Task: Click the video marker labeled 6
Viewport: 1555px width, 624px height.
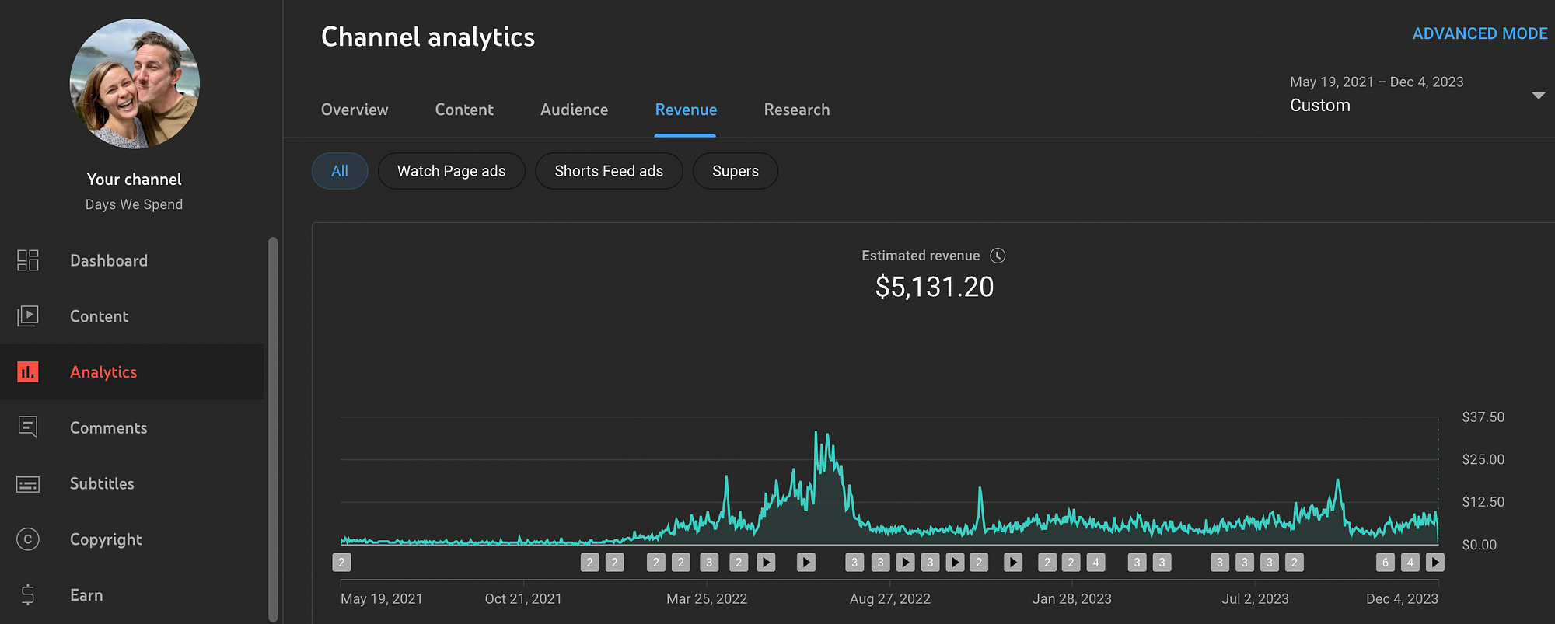Action: pos(1385,562)
